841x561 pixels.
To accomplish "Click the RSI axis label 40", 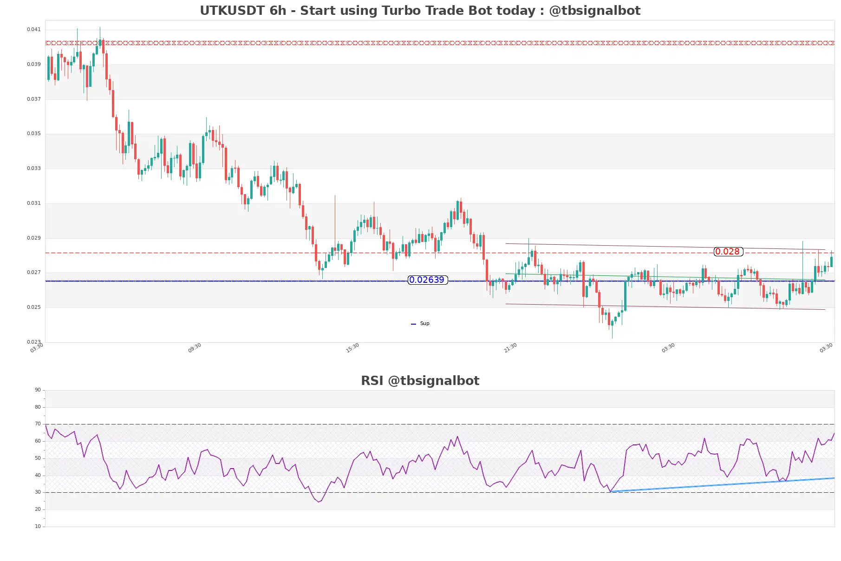I will [x=38, y=476].
